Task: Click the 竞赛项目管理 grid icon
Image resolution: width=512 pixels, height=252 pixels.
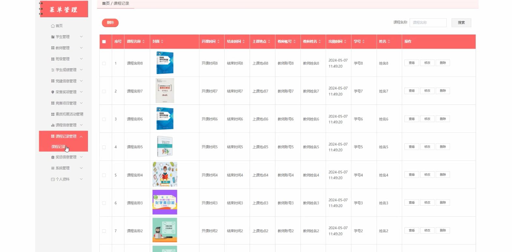Action: (53, 103)
